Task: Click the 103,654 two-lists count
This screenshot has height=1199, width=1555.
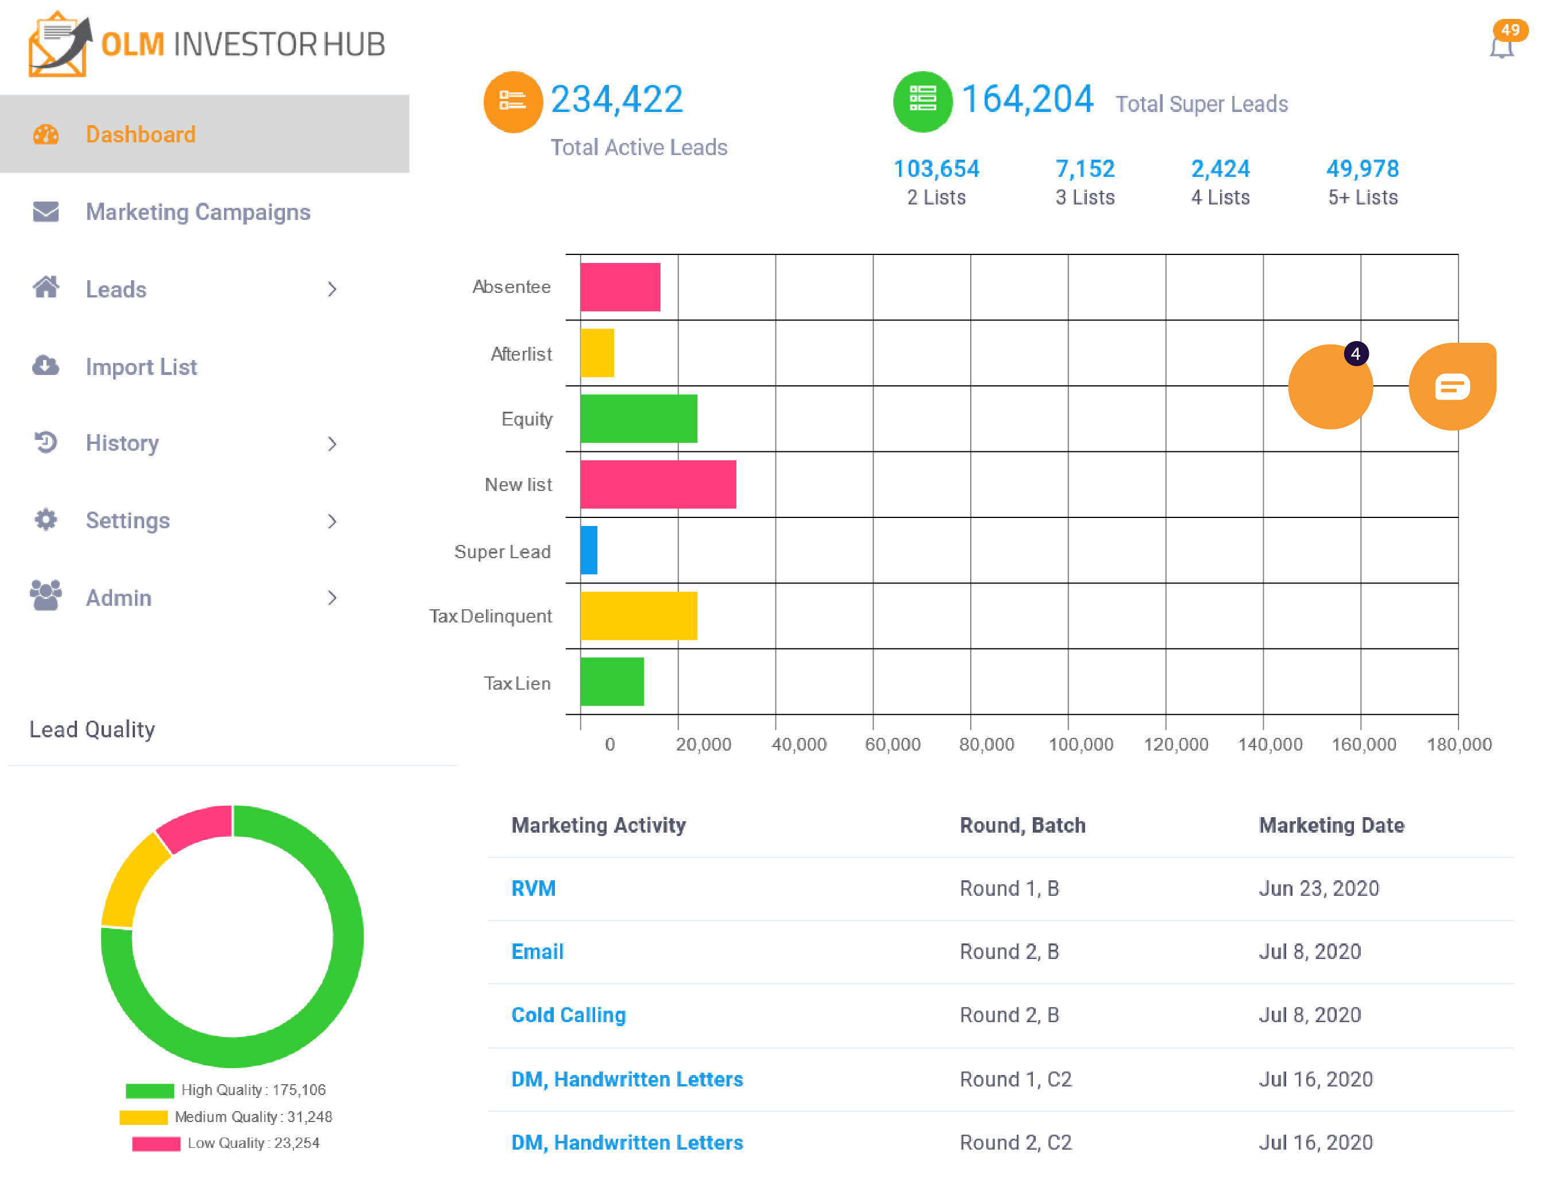Action: coord(936,169)
